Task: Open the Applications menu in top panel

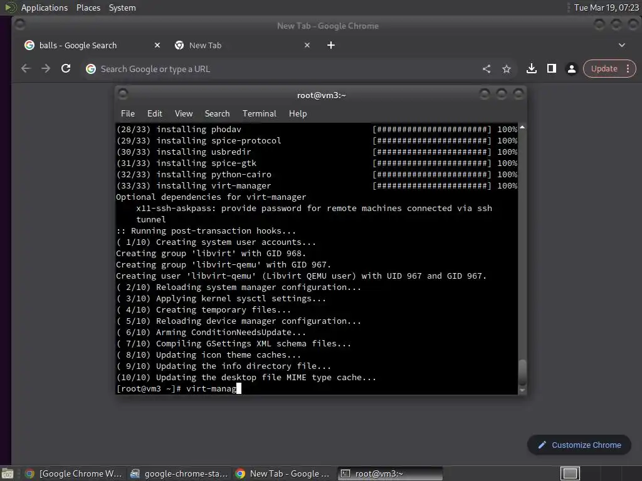Action: pos(45,8)
